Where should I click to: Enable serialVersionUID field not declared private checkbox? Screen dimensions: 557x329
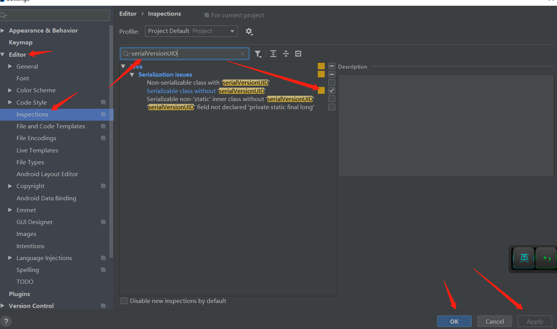coord(332,107)
